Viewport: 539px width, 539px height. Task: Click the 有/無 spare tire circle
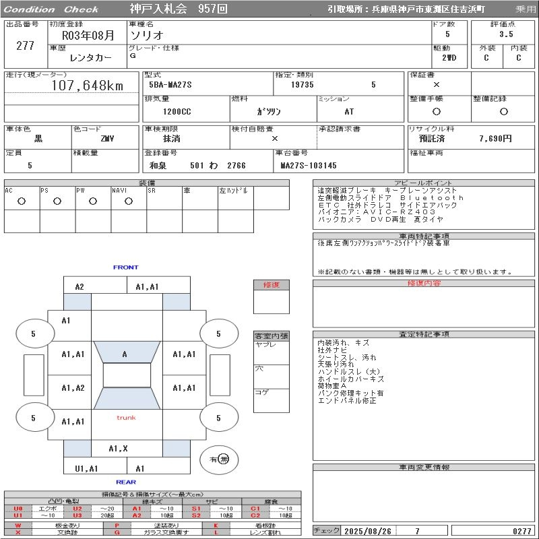pos(219,459)
